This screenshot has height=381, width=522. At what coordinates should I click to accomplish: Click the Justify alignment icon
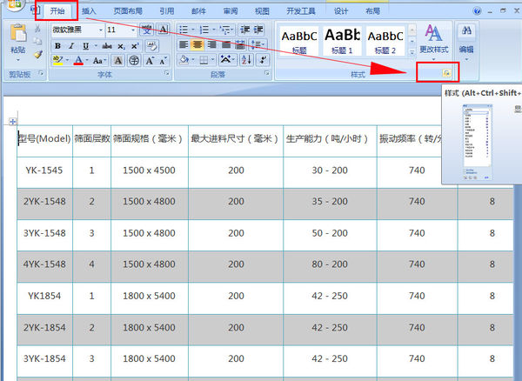(226, 44)
